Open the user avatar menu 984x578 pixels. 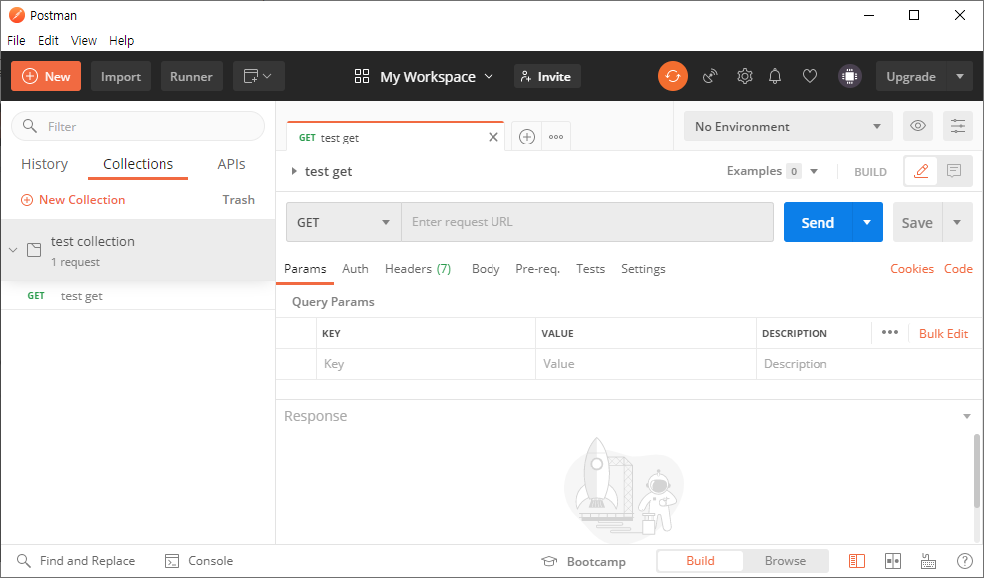click(x=849, y=76)
